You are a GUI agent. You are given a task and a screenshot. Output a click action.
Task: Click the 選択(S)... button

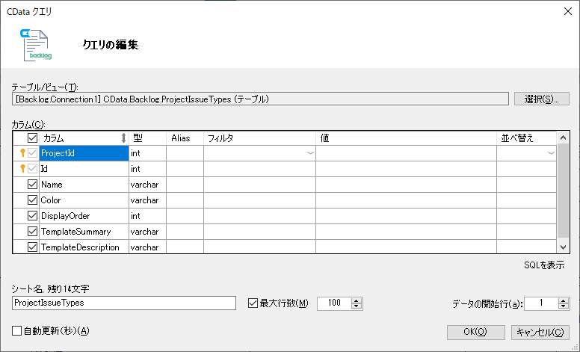tap(542, 99)
